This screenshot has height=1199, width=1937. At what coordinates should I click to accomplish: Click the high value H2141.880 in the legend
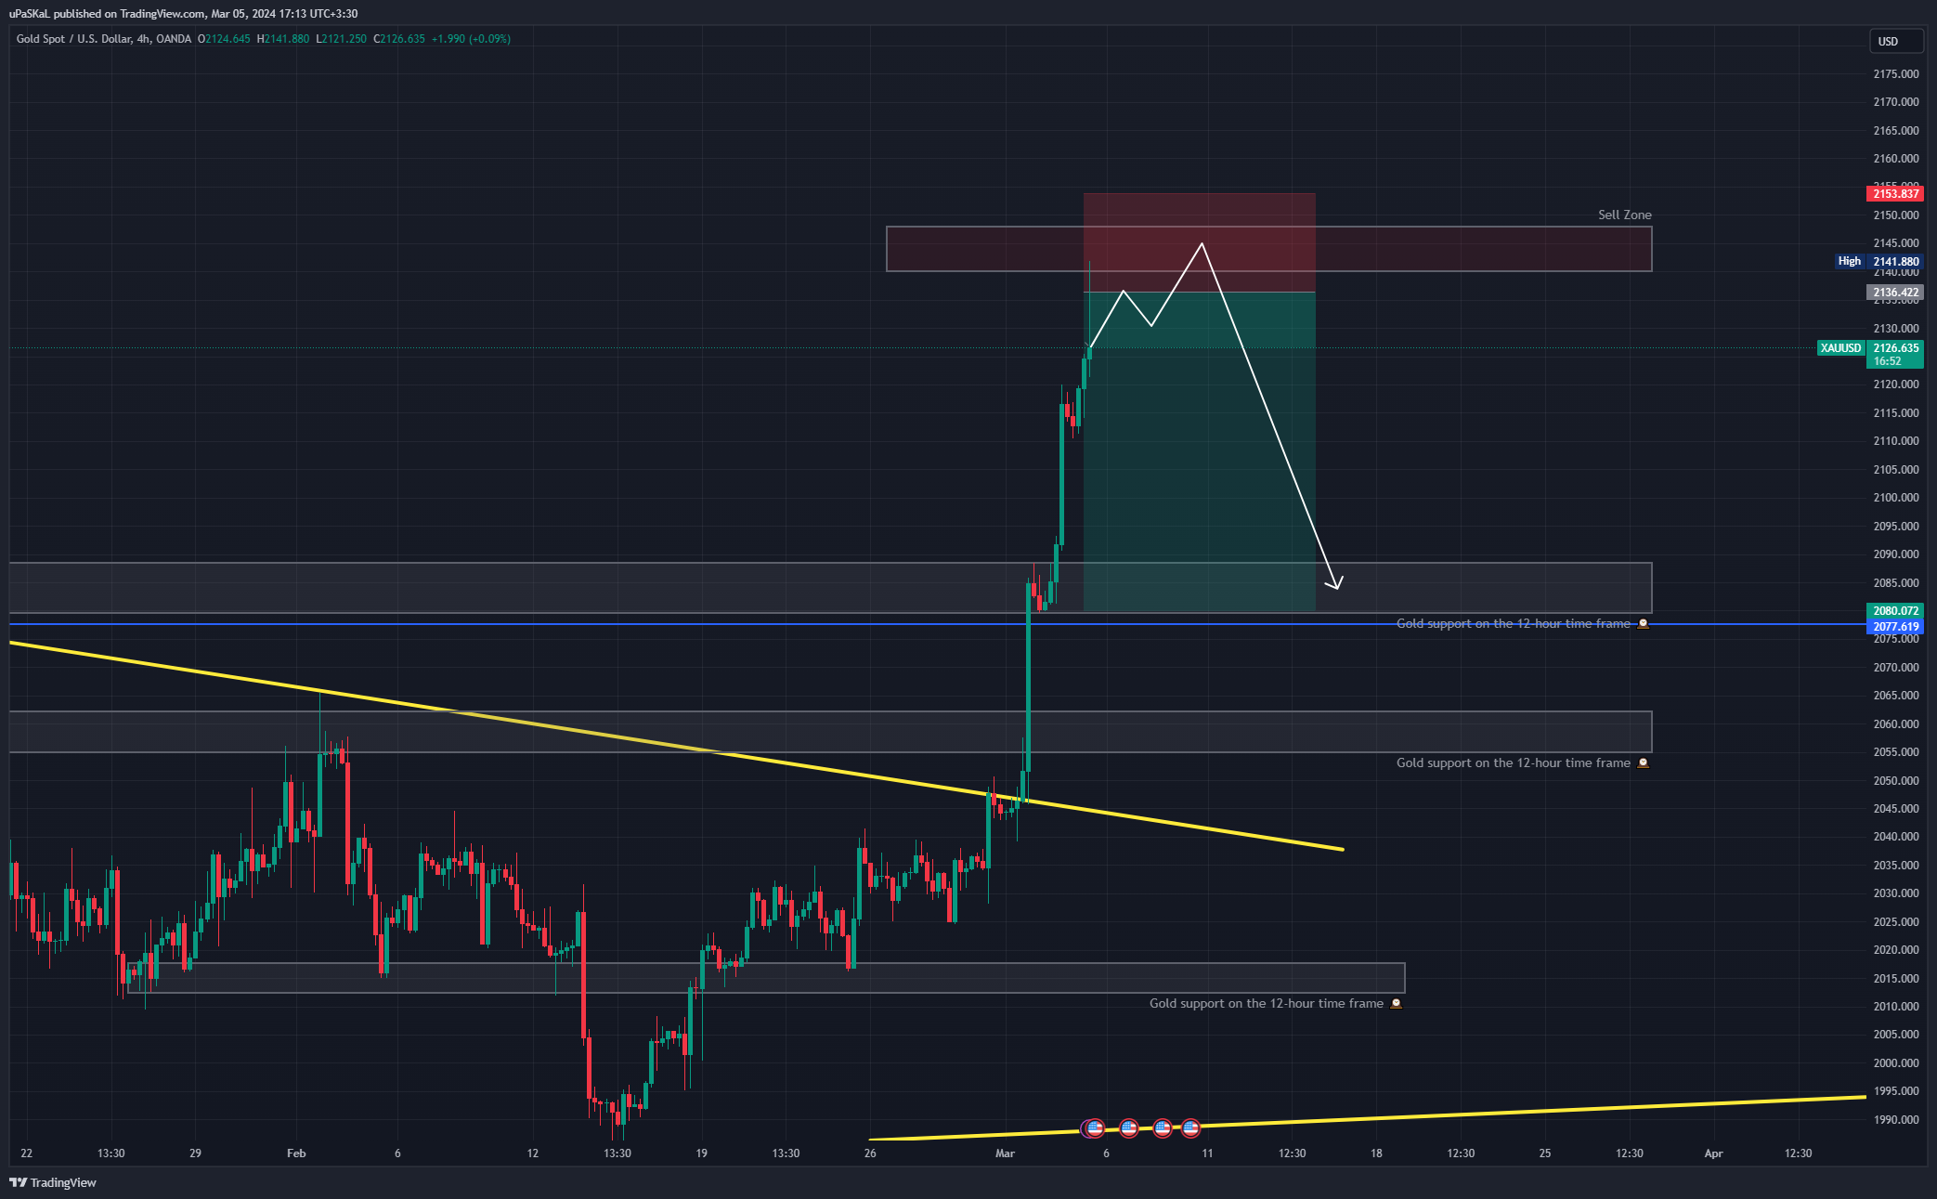pyautogui.click(x=283, y=39)
